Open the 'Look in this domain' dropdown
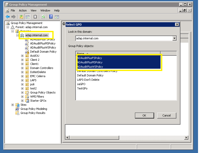Screen dimensions: 209x153 click(x=174, y=38)
